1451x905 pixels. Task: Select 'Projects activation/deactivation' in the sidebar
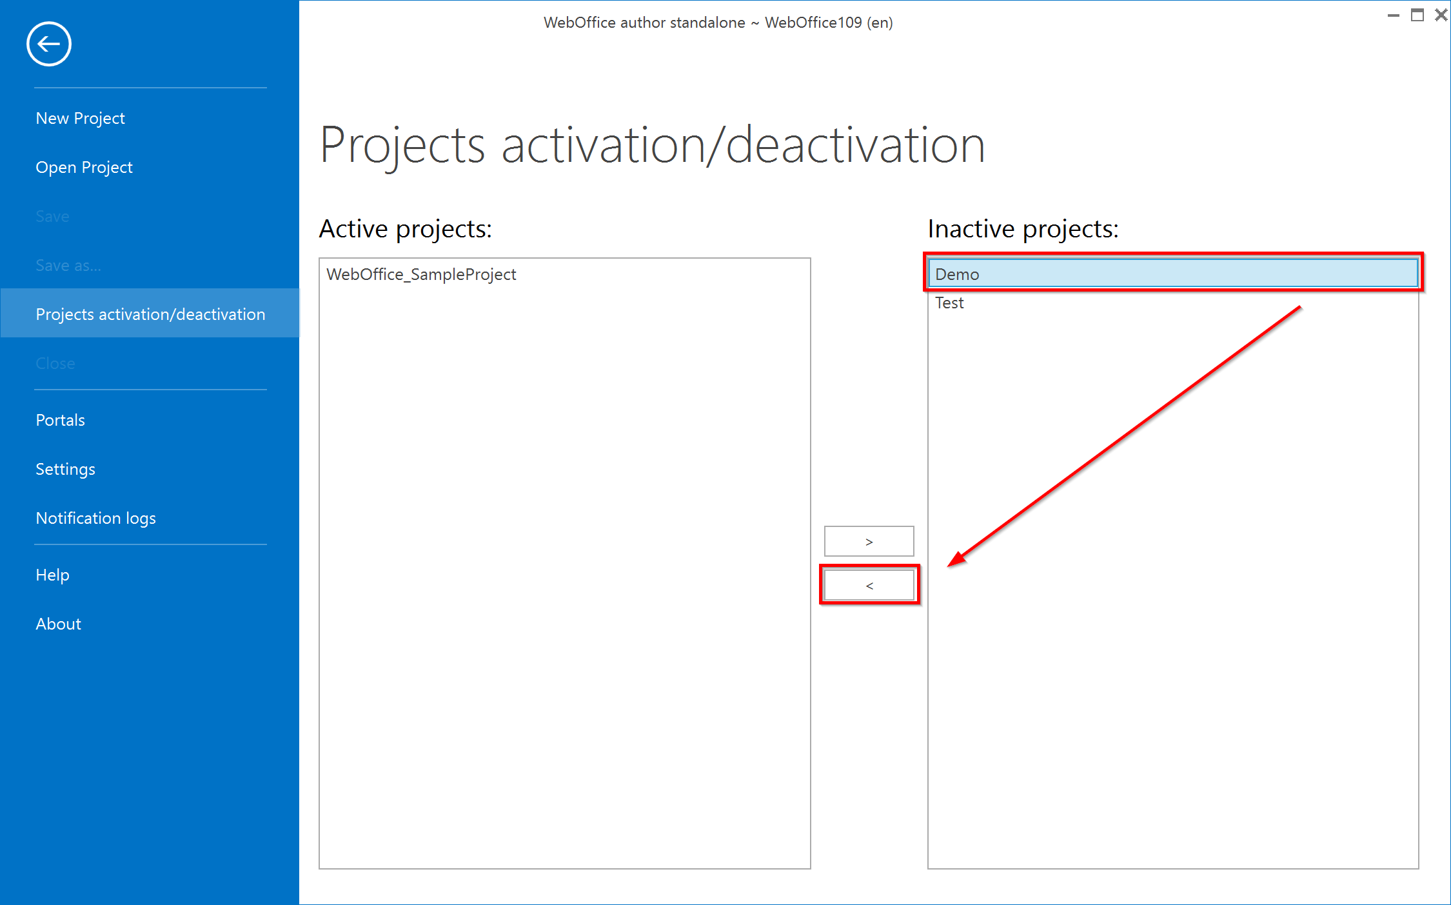(x=150, y=314)
